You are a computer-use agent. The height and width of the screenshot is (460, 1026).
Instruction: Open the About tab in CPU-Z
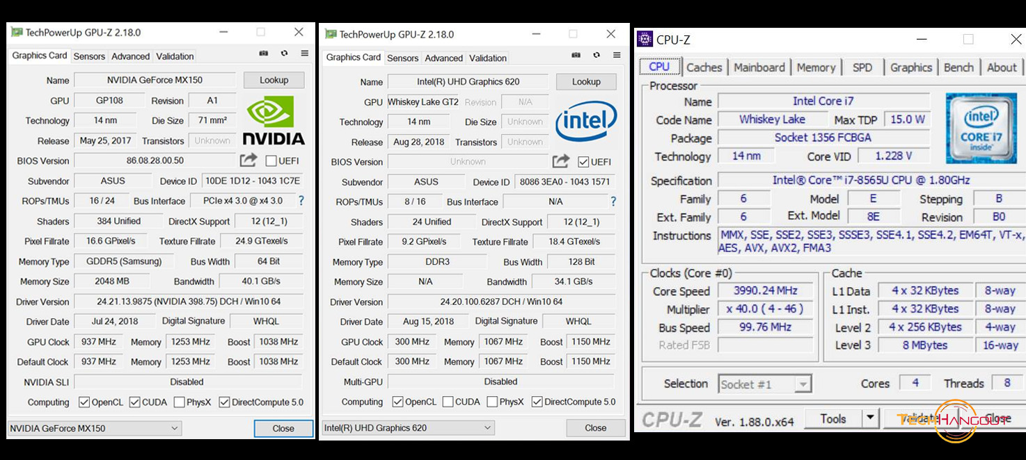pyautogui.click(x=1002, y=67)
